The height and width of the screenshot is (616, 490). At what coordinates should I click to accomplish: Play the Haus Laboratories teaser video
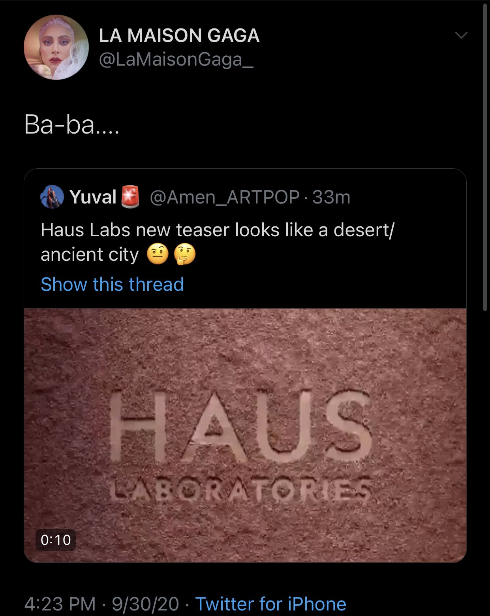pos(245,435)
